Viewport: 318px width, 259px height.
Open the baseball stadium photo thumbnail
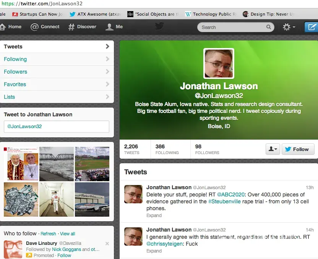(x=92, y=164)
